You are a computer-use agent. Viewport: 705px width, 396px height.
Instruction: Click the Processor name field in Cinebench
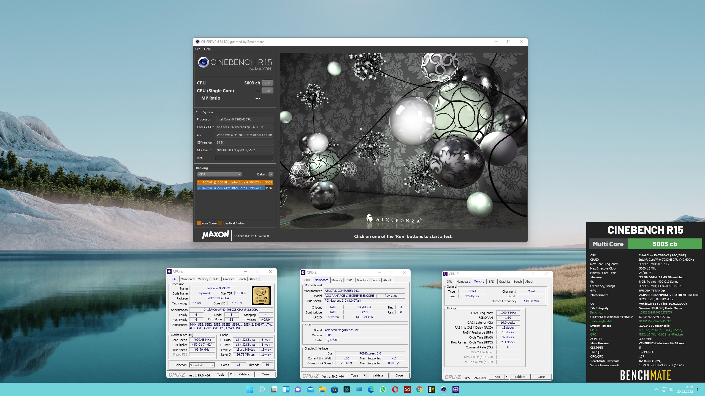click(x=244, y=119)
